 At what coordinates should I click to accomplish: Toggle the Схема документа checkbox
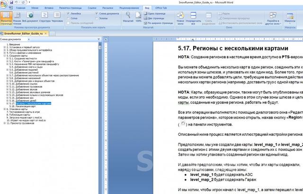[x=97, y=14]
